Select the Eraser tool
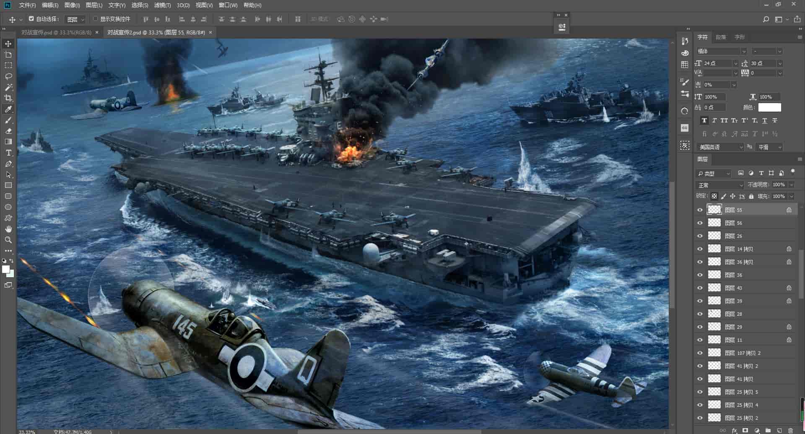 8,131
